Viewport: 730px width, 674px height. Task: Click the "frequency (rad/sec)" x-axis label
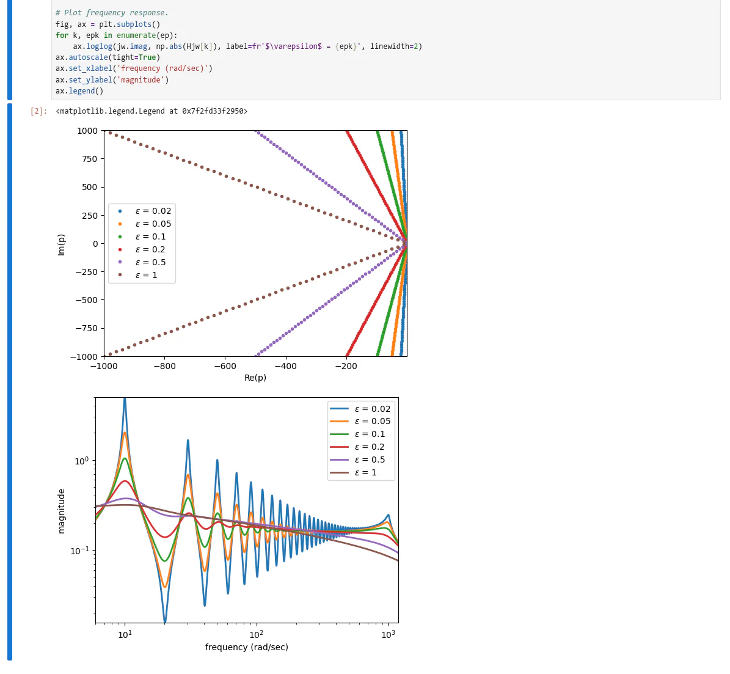[x=246, y=647]
